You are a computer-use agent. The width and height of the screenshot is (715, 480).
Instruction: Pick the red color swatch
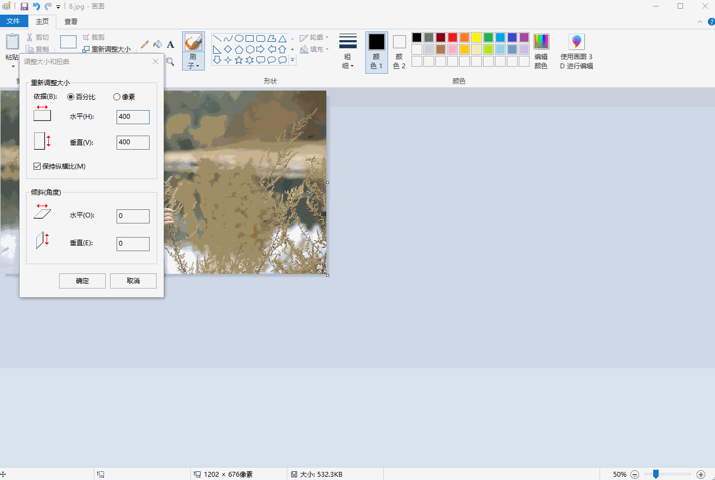[x=453, y=37]
